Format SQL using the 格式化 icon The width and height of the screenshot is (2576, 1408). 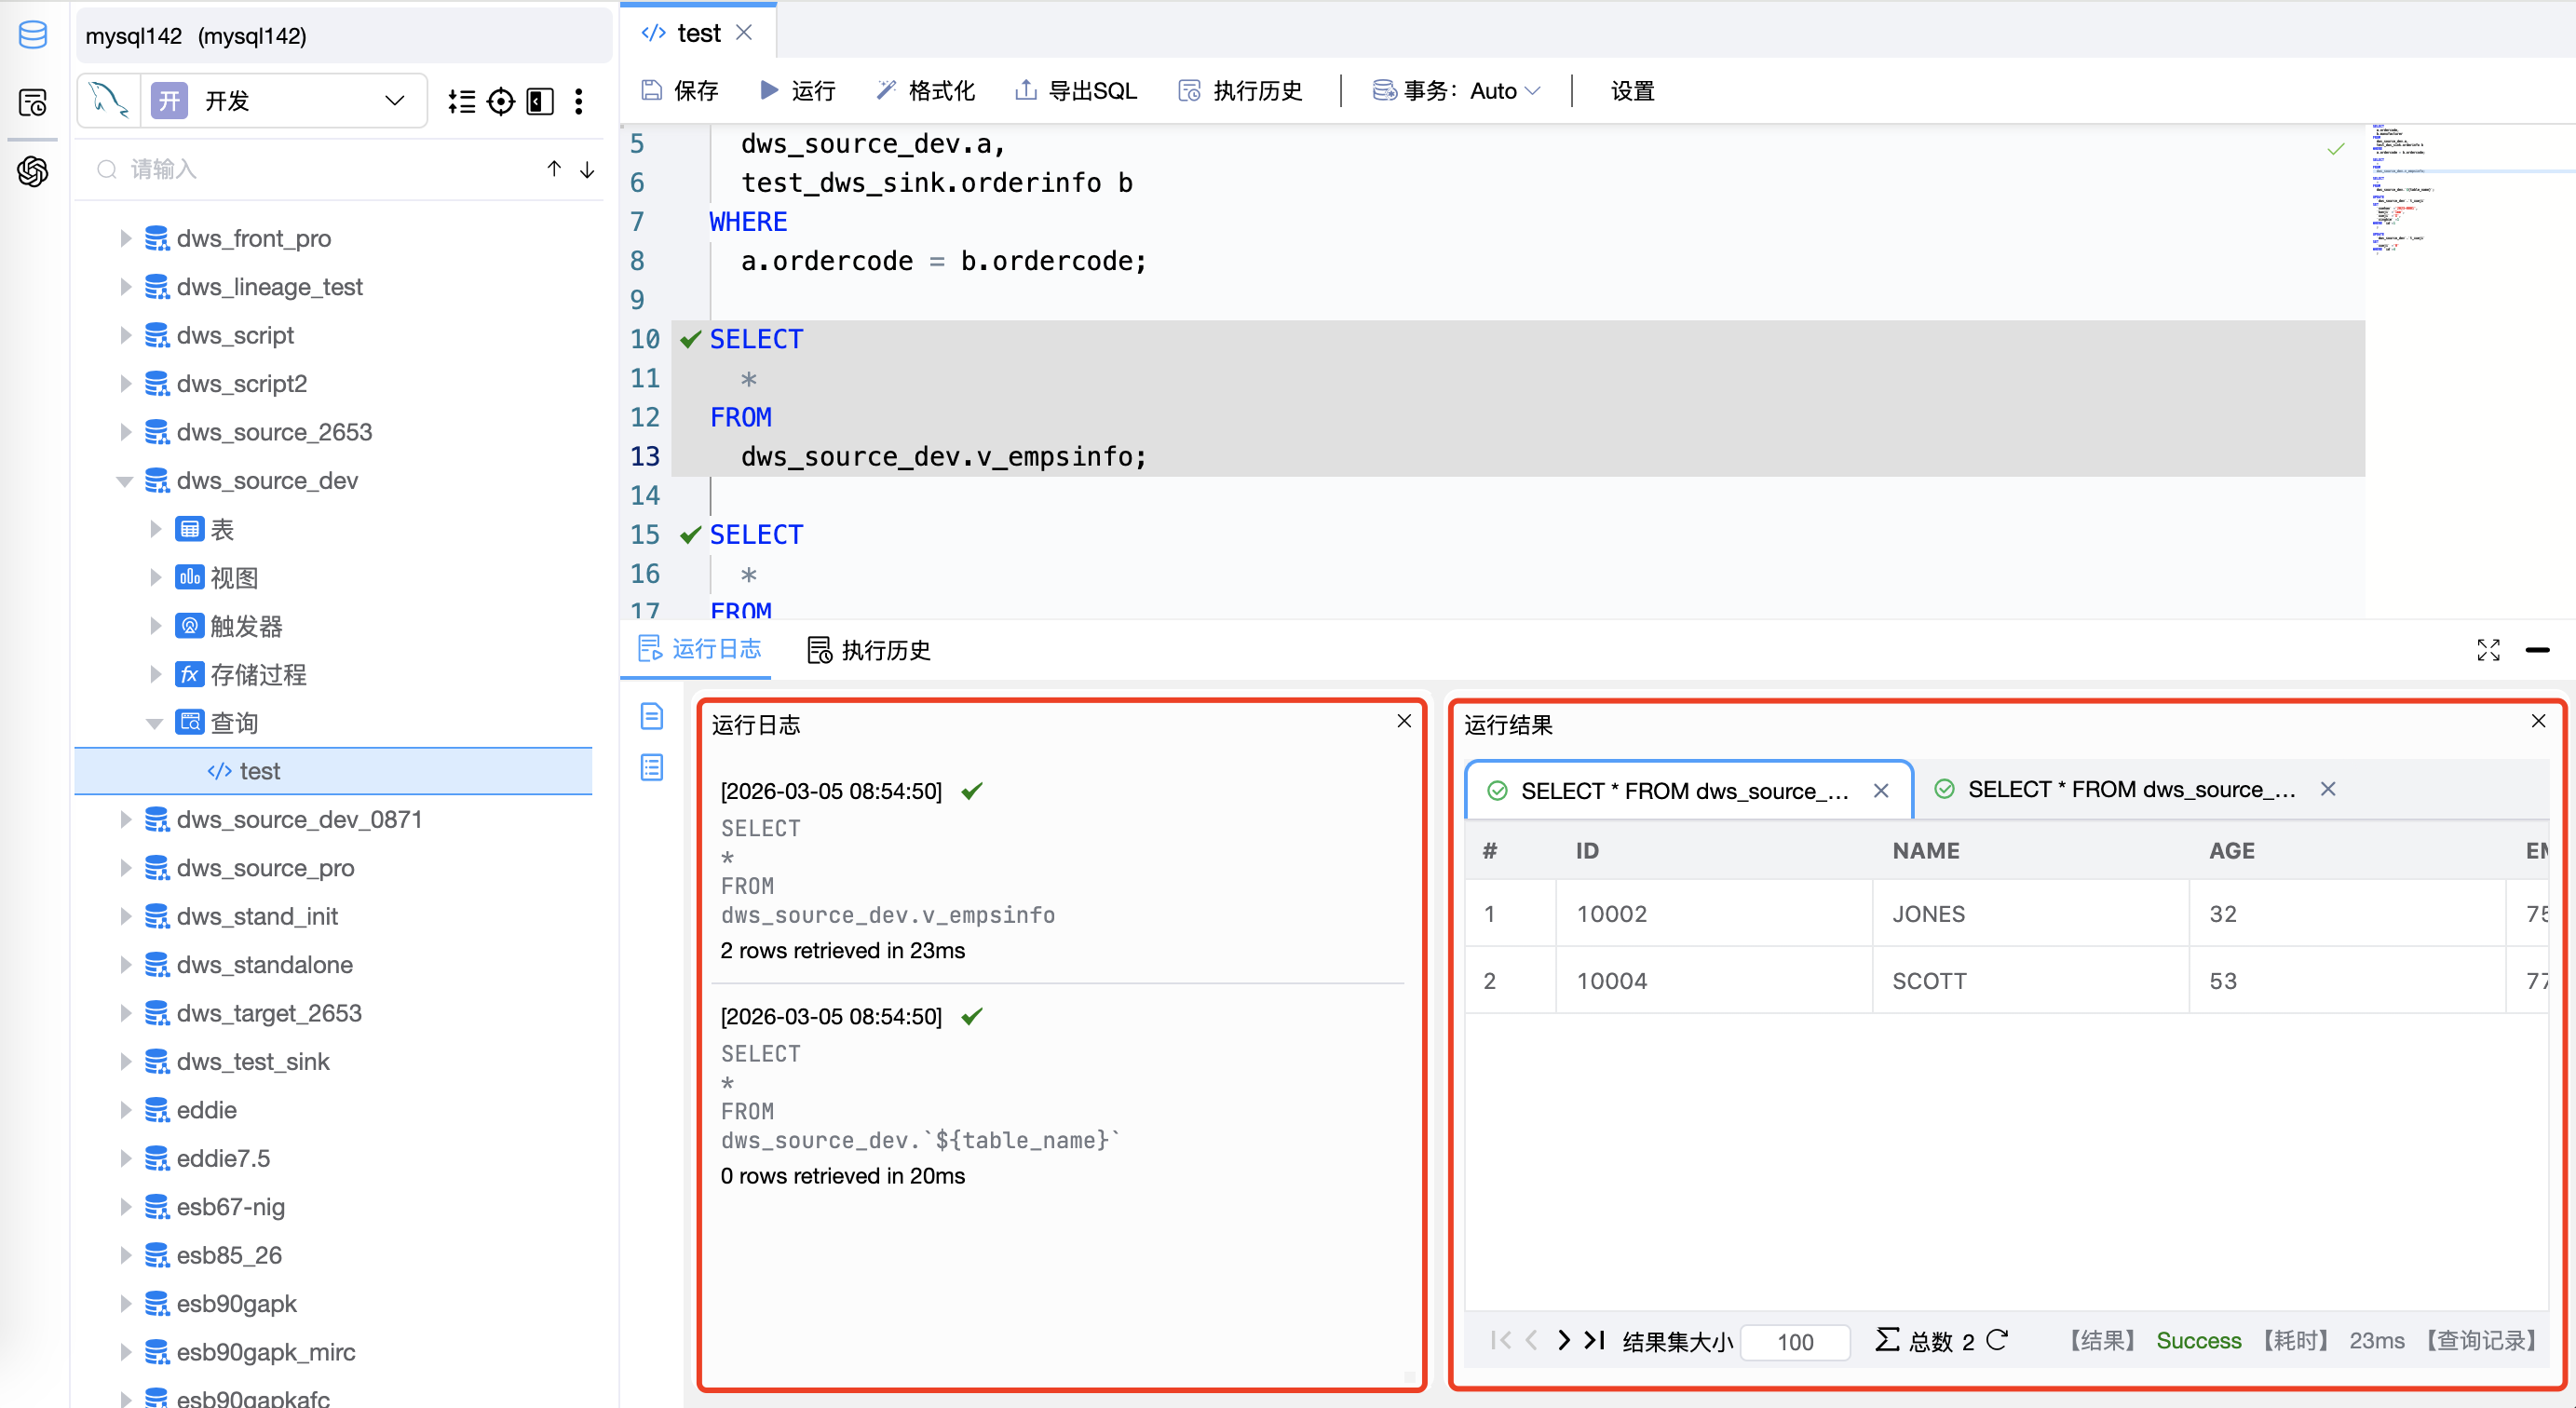886,90
